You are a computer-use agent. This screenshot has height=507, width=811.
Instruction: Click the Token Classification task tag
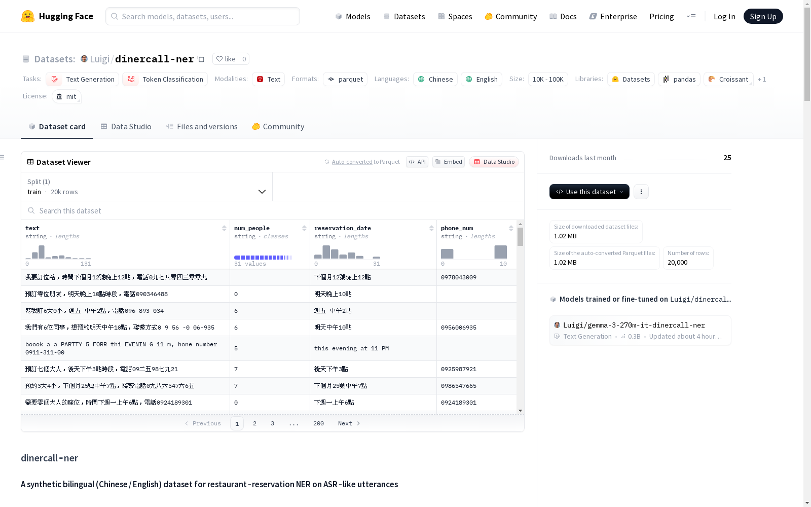point(165,79)
